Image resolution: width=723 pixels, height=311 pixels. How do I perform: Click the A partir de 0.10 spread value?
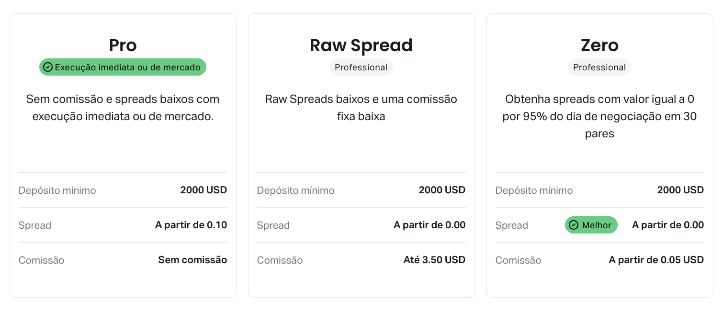pyautogui.click(x=191, y=225)
